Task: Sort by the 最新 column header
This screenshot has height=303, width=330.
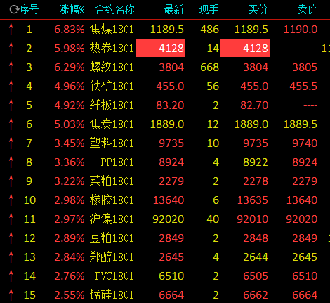Action: coord(173,10)
